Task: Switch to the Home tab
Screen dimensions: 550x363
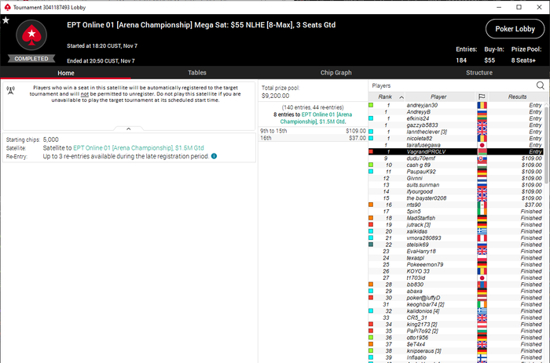Action: [65, 73]
